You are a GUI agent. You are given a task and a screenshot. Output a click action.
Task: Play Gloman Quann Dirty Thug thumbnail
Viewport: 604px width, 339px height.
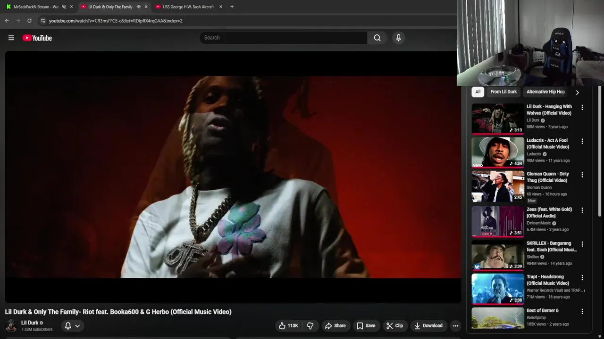[498, 186]
